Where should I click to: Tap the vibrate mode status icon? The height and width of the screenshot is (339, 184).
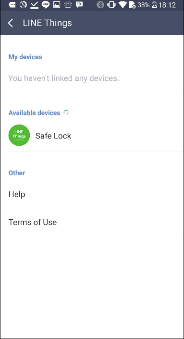click(x=111, y=5)
